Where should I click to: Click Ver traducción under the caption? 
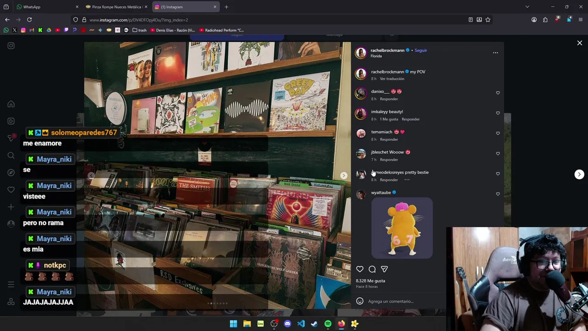(x=392, y=79)
